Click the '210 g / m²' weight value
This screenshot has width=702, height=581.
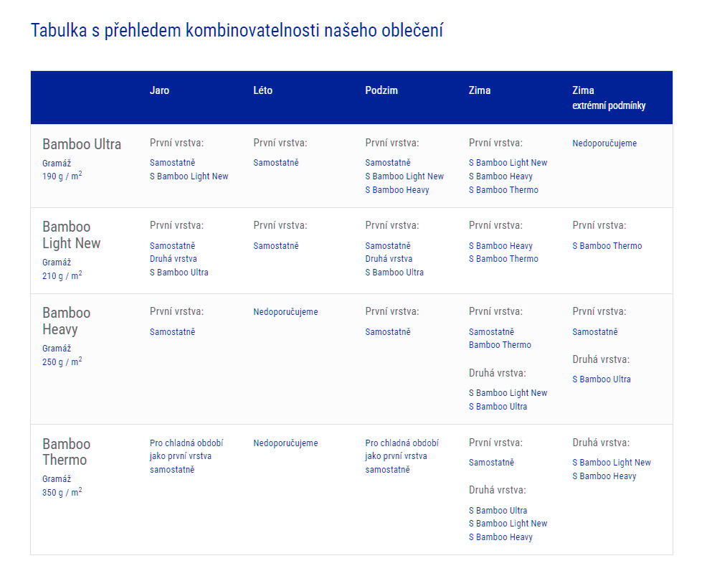tap(62, 275)
